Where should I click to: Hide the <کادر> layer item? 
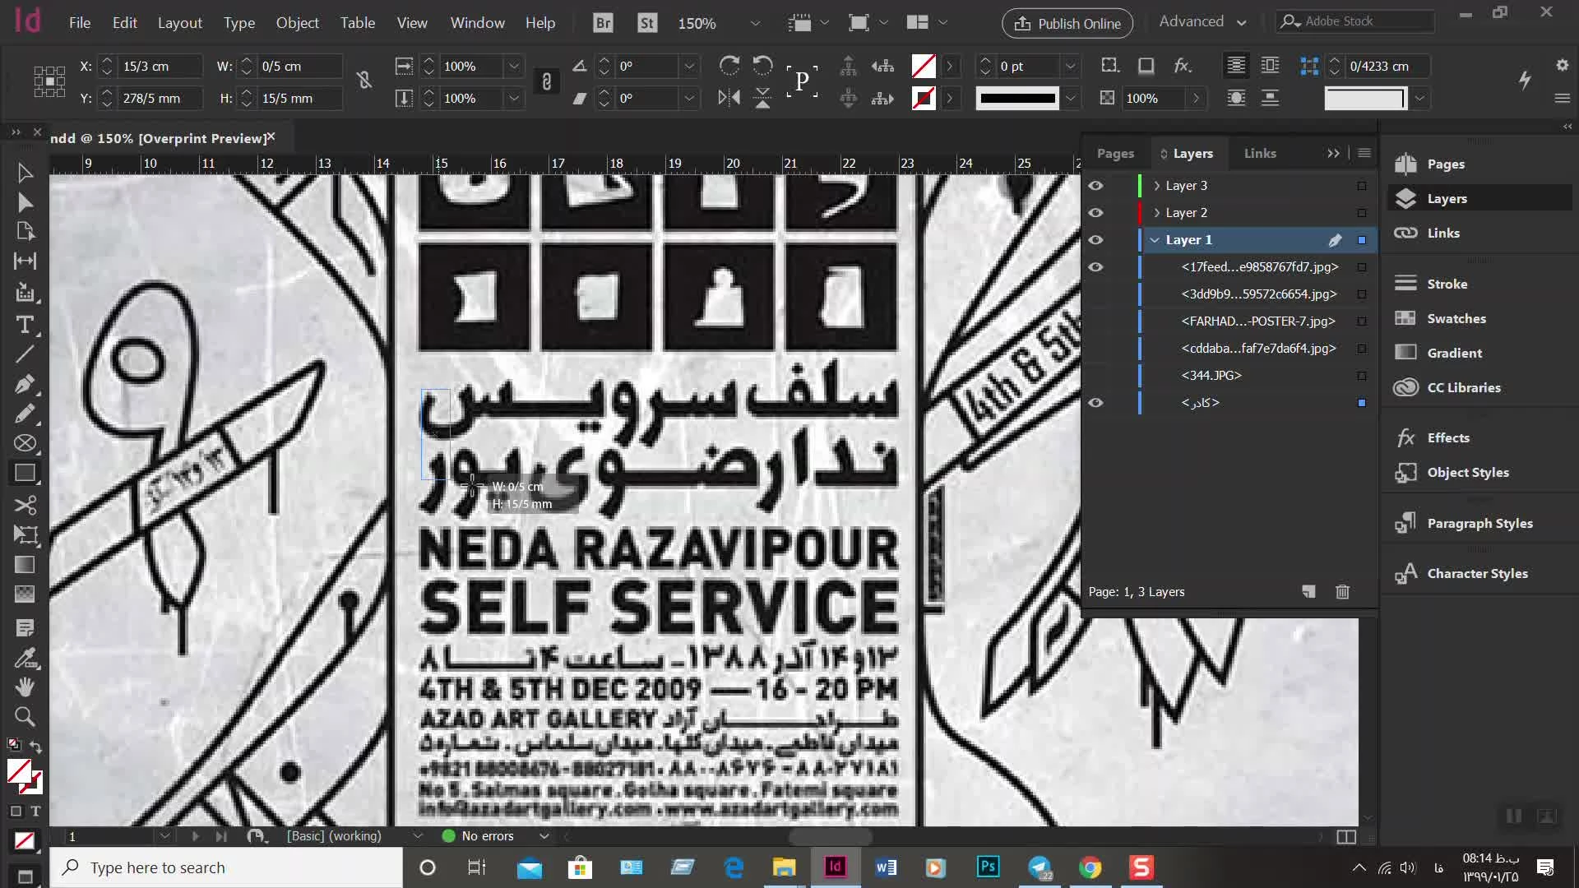(x=1095, y=403)
